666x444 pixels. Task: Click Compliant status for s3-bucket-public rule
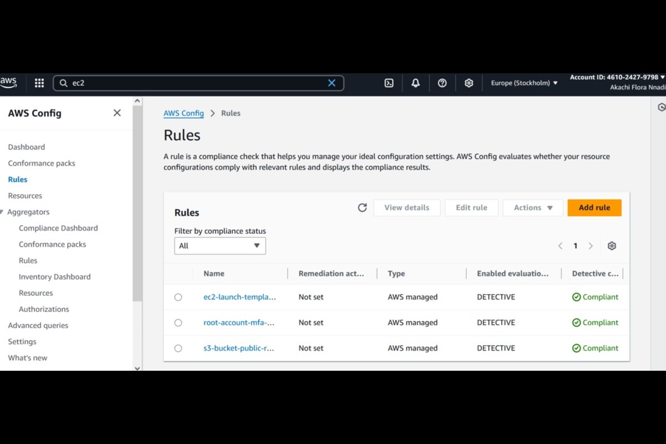[x=595, y=348]
